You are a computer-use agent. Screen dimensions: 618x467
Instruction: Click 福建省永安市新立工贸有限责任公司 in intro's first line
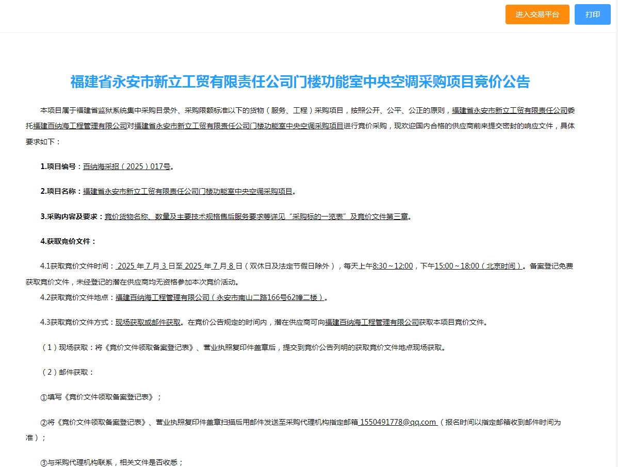(x=510, y=111)
